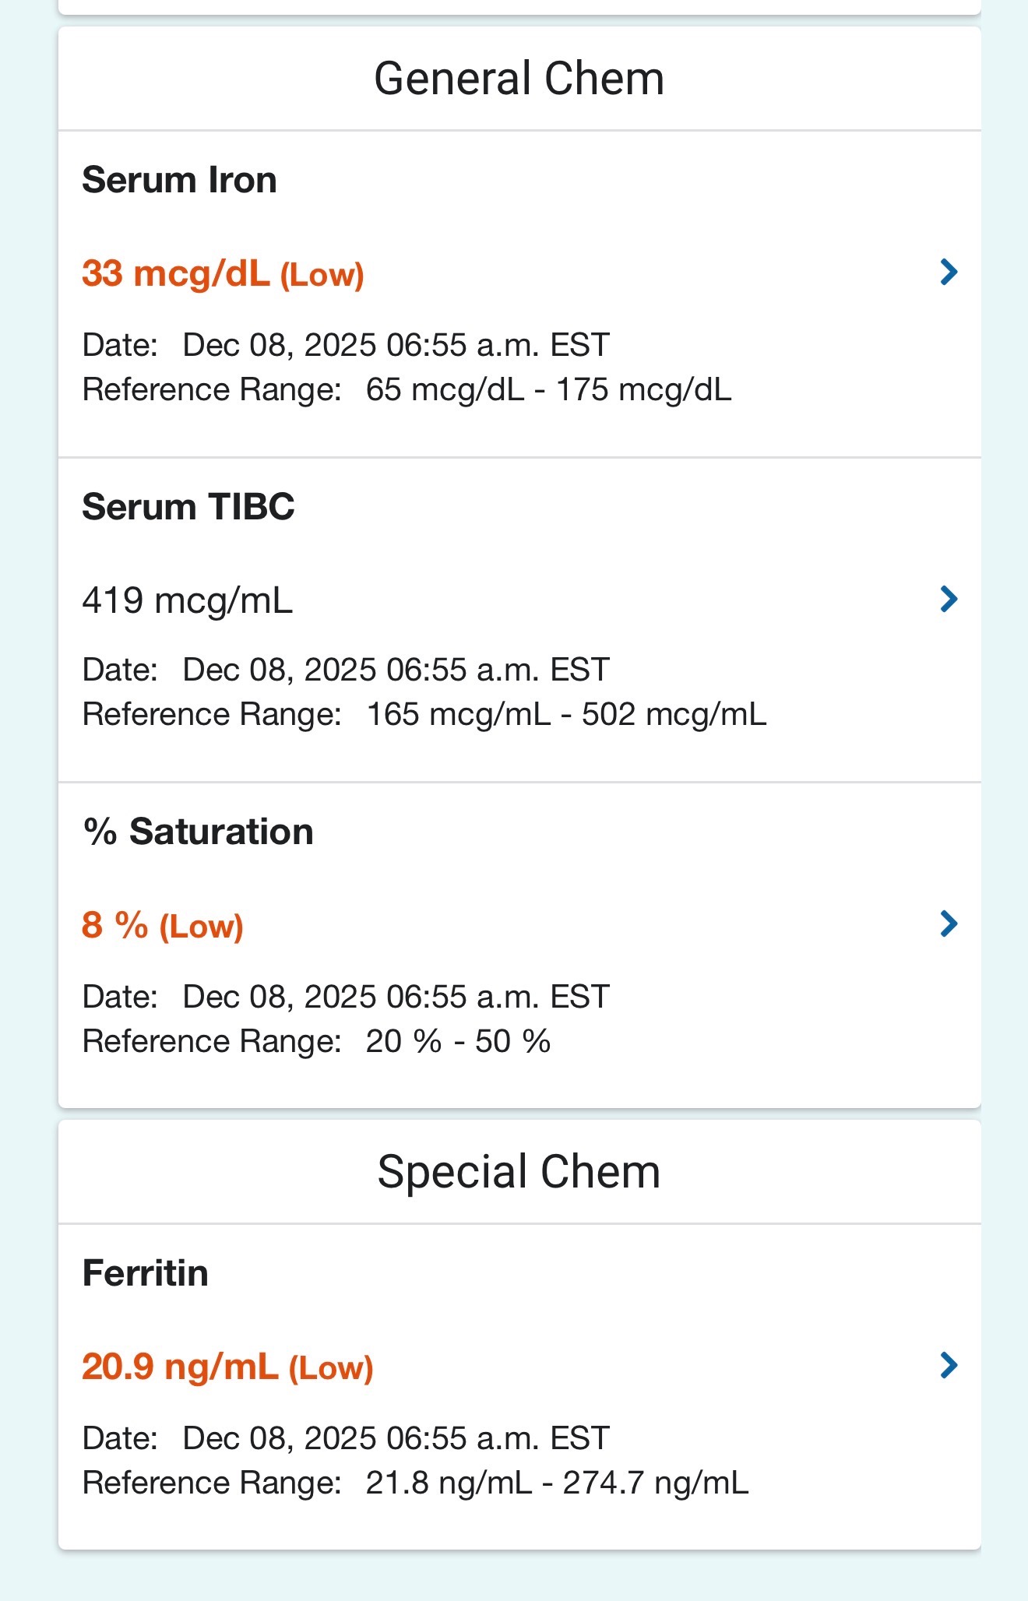Open the % Saturation test title
Screen dimensions: 1028x1601
click(198, 832)
